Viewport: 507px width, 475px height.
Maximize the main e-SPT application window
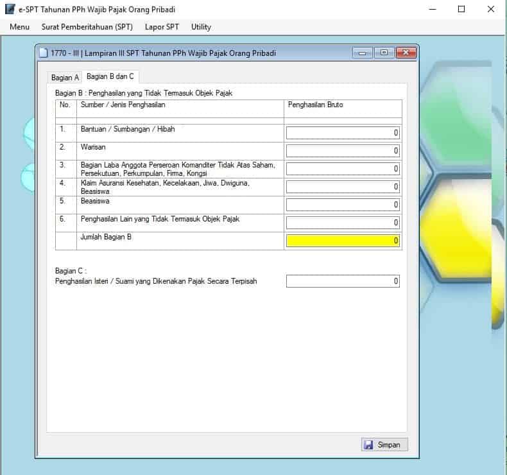tap(461, 10)
